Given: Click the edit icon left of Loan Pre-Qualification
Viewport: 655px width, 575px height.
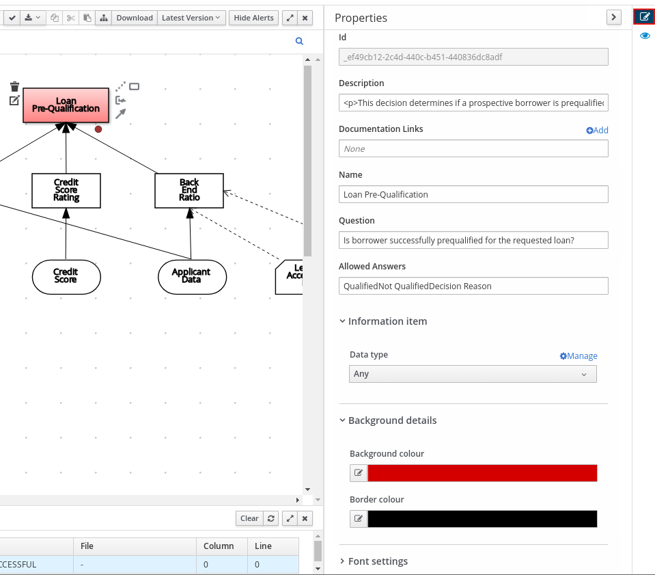Looking at the screenshot, I should point(14,101).
